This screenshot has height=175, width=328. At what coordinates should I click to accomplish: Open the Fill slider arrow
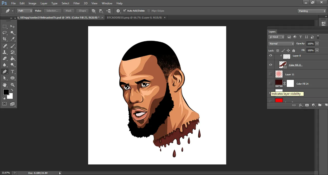317,50
